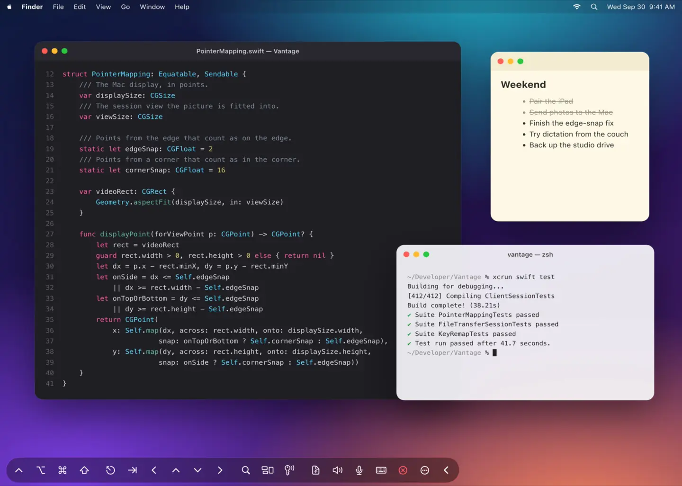This screenshot has width=682, height=486.
Task: Click "Back up the studio drive" note item
Action: coord(571,145)
